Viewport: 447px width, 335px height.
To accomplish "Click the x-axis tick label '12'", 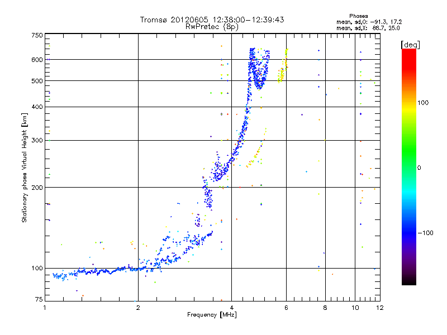I will point(380,308).
